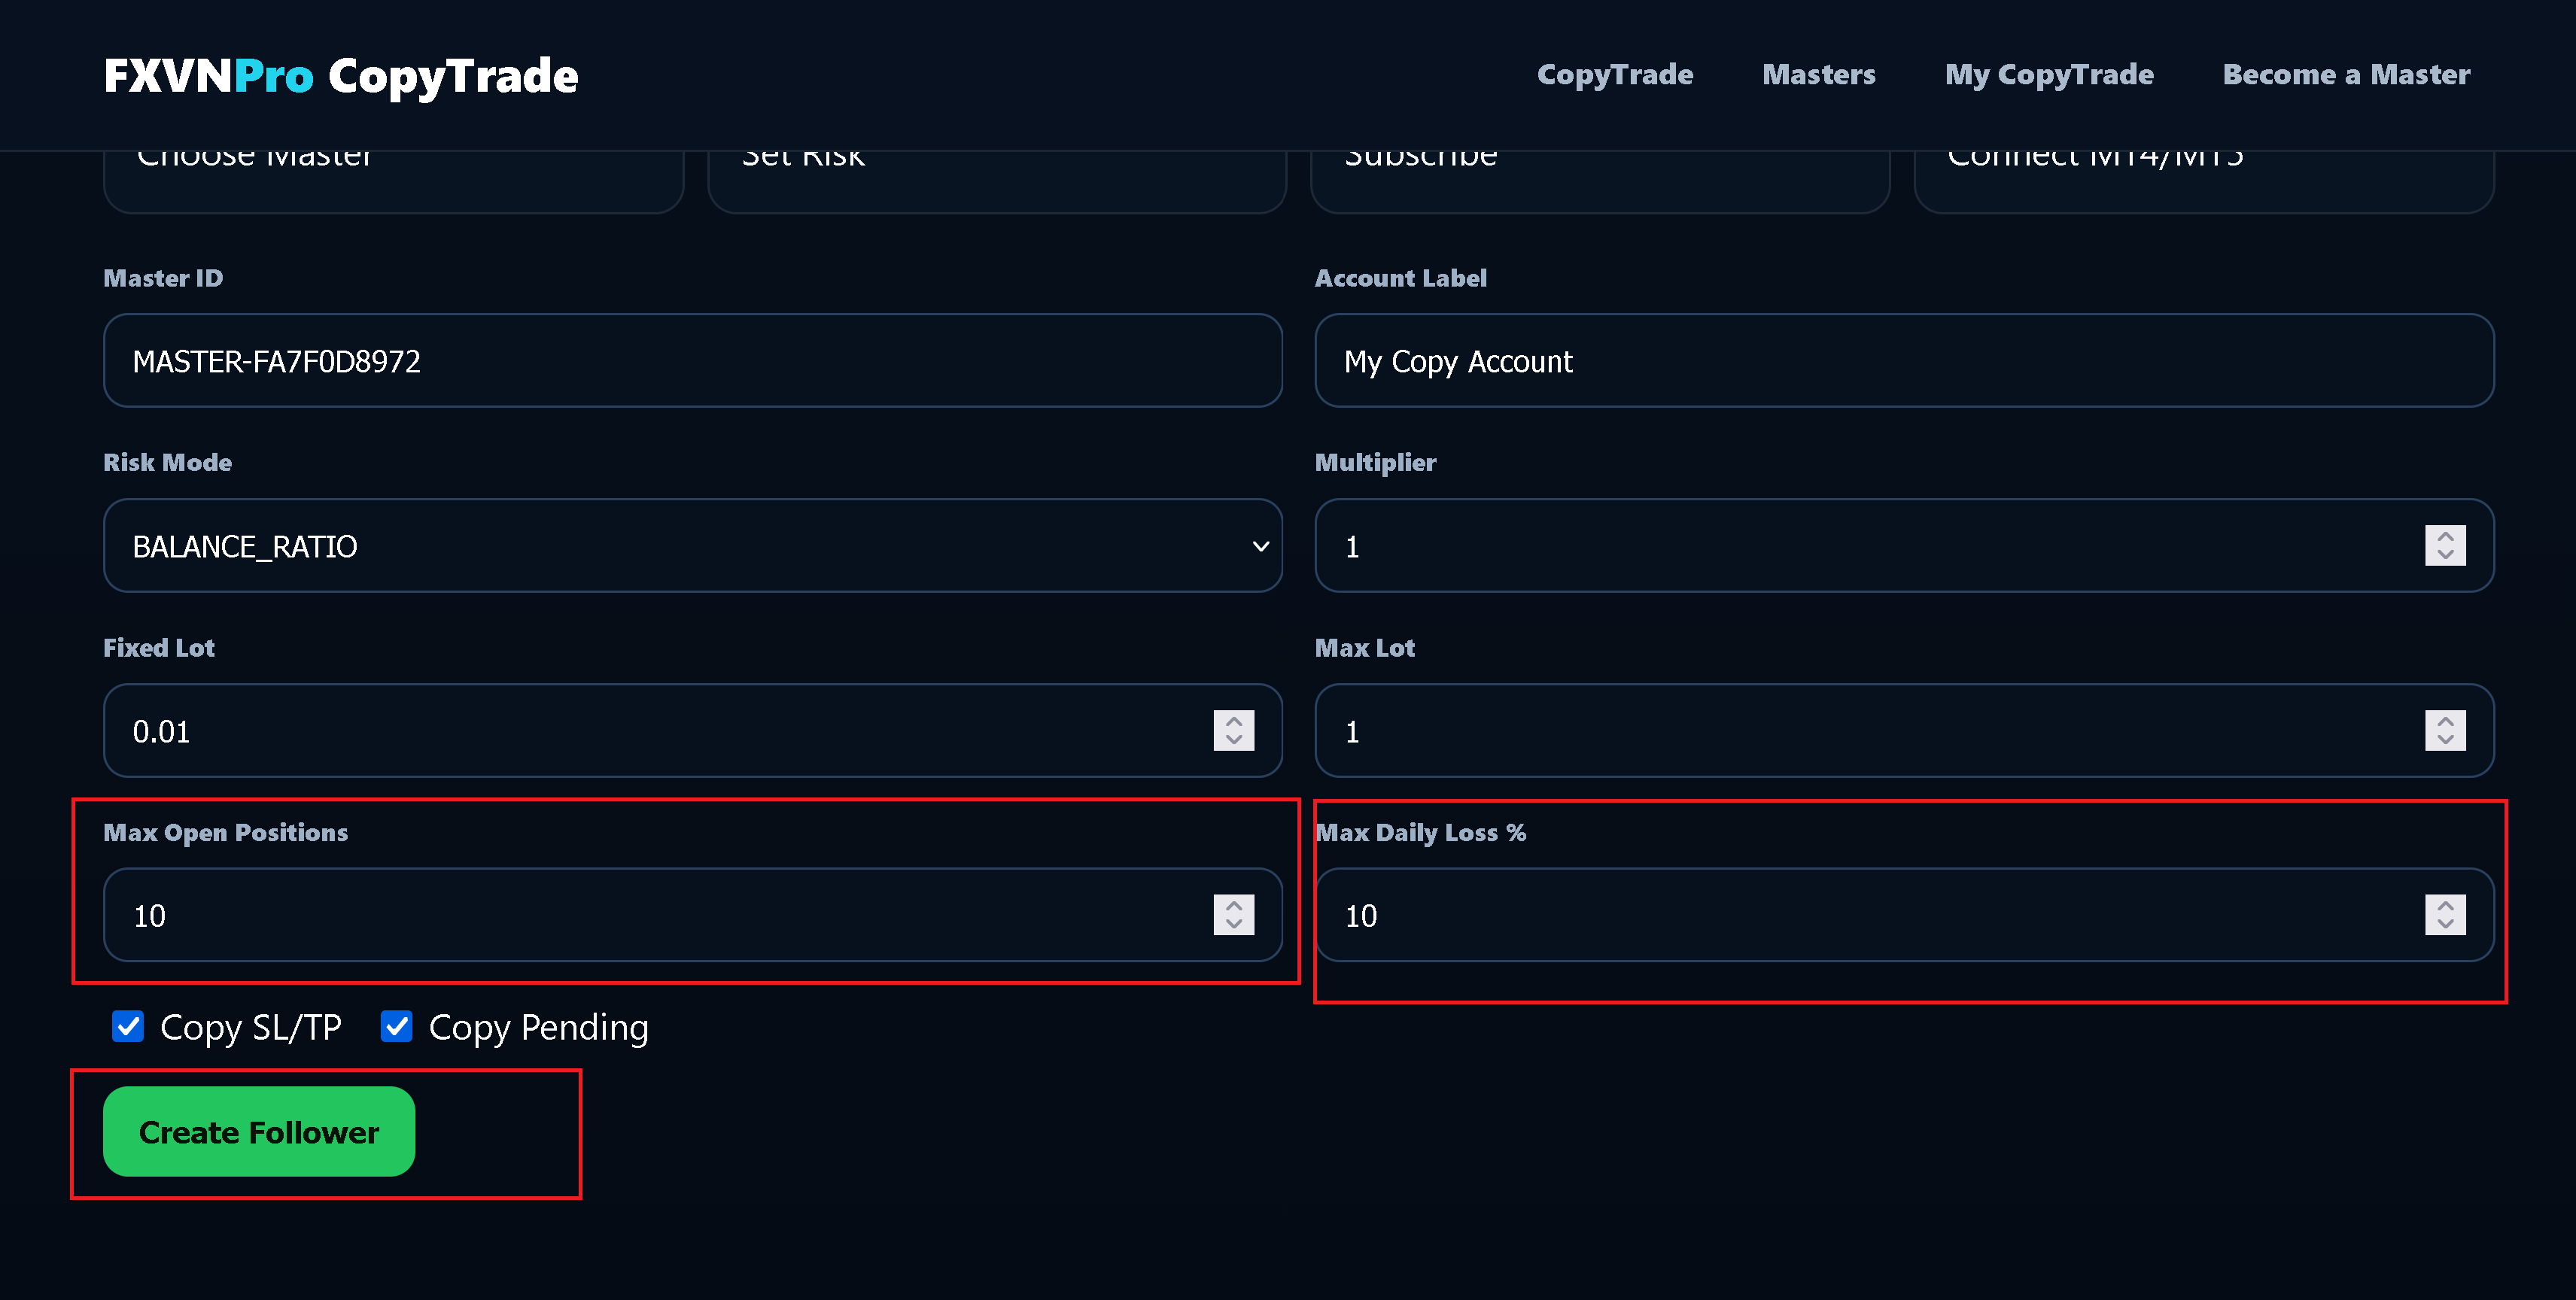This screenshot has width=2576, height=1300.
Task: Open the Risk Mode BALANCE_RATIO dropdown
Action: tap(692, 545)
